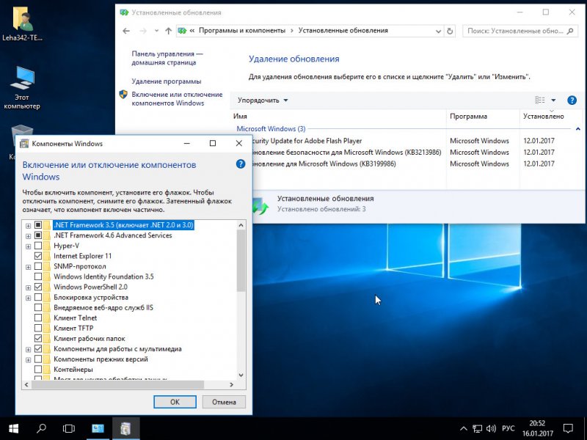587x440 pixels.
Task: Open the Windows Start menu
Action: click(13, 429)
